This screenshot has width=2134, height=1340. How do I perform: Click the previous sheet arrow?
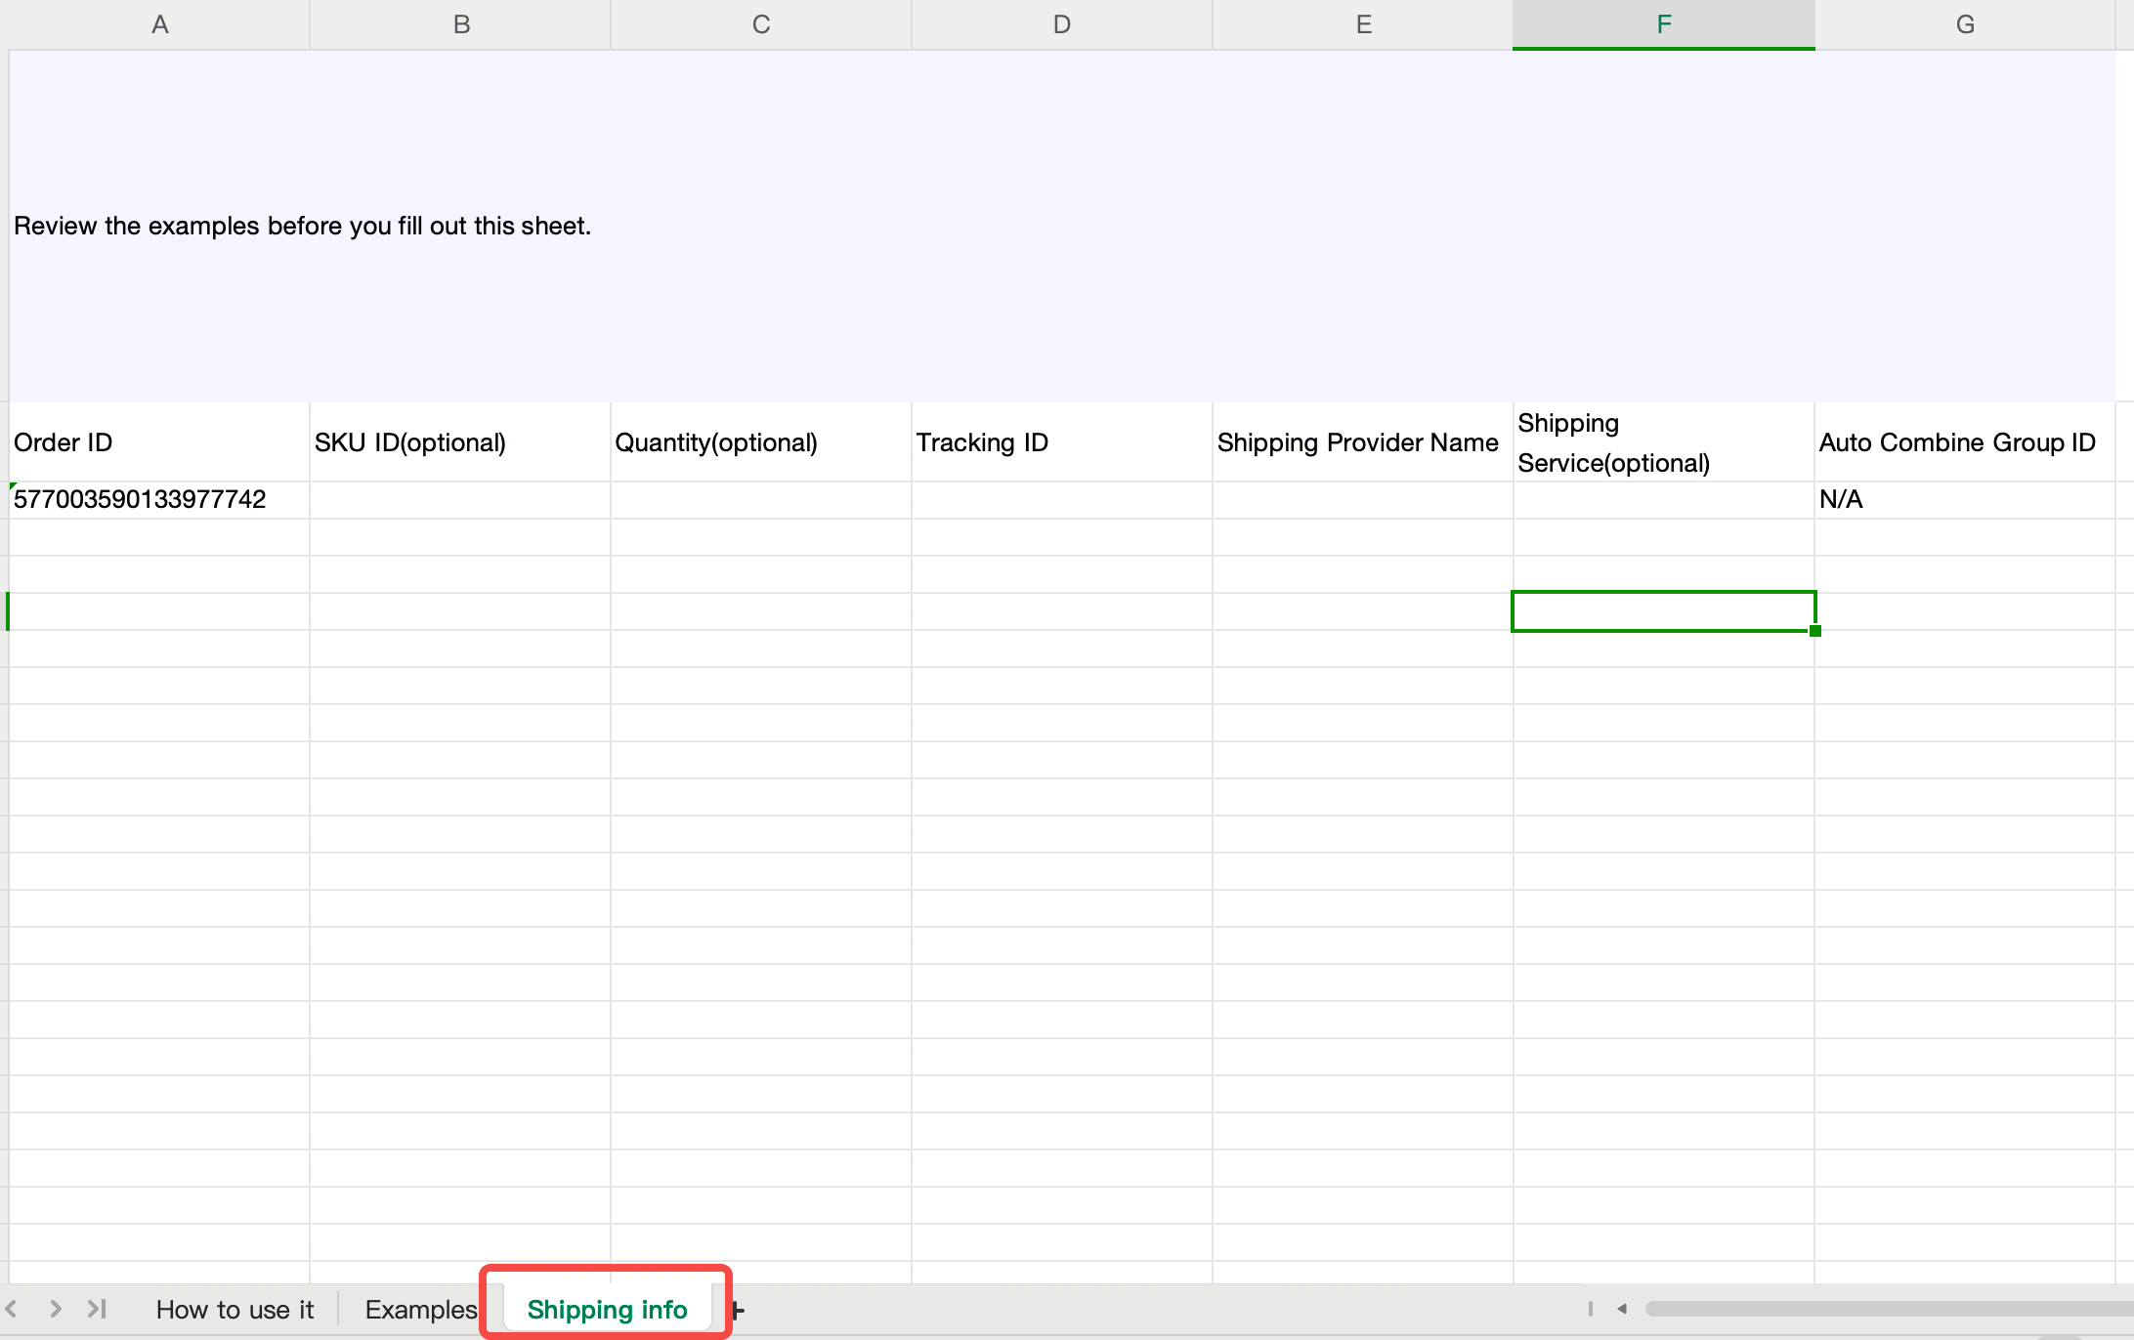(x=12, y=1309)
